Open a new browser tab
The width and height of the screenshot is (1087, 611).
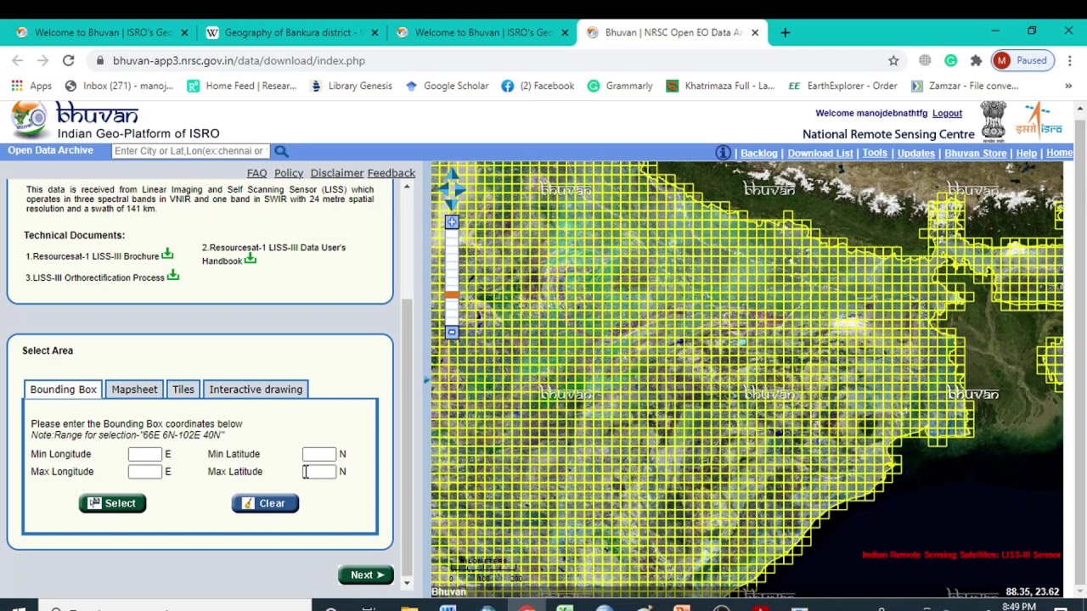click(x=785, y=32)
